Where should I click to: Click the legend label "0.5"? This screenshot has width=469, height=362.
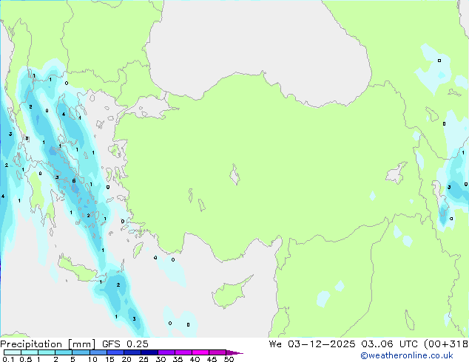[x=26, y=359]
